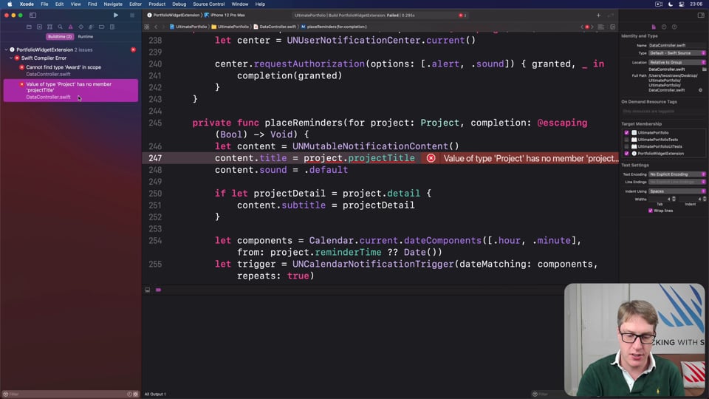This screenshot has height=399, width=709.
Task: Open the Library with the plus button
Action: coord(598,15)
